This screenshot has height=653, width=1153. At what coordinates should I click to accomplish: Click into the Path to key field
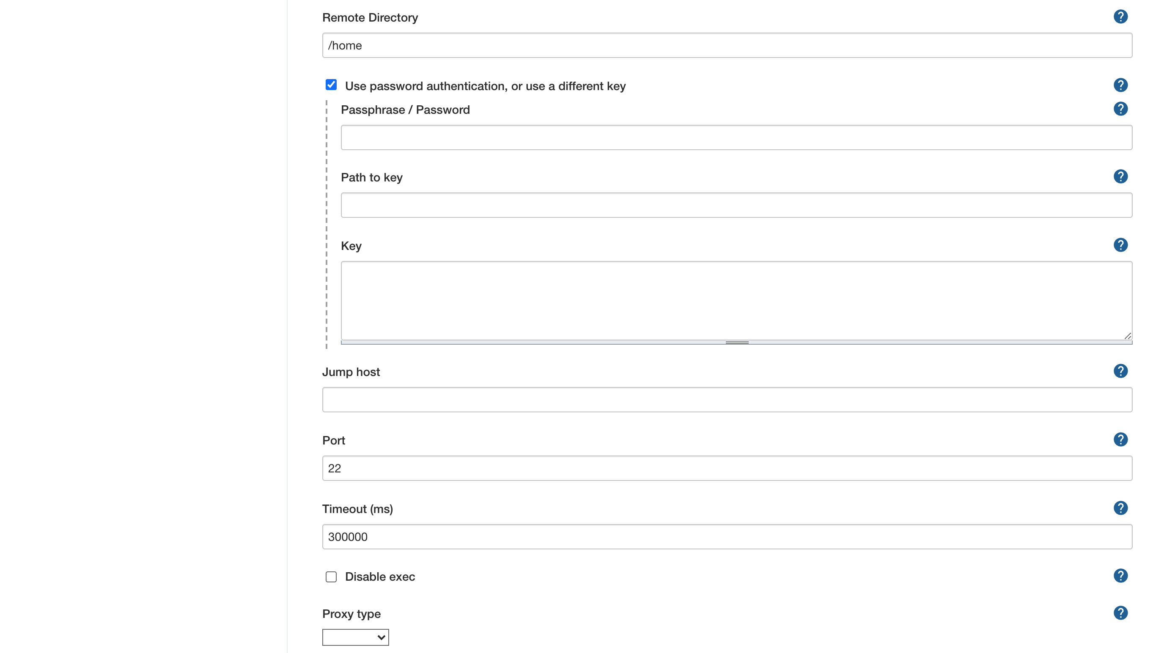(736, 206)
